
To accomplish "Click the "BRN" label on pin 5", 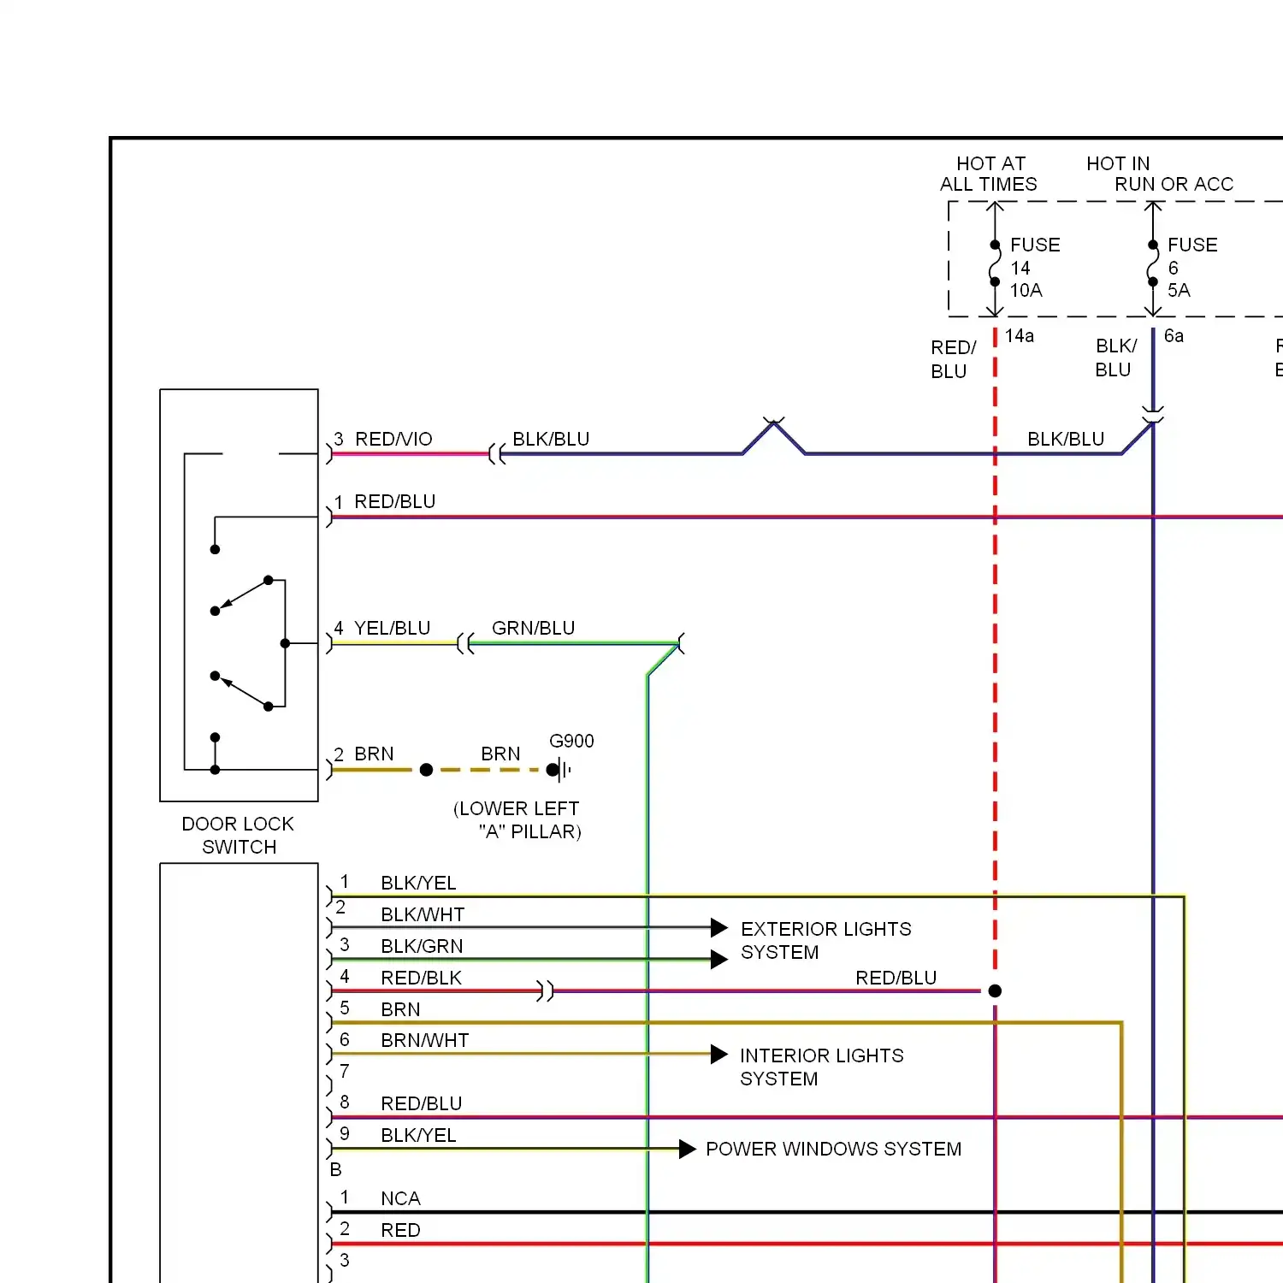I will click(x=400, y=1009).
